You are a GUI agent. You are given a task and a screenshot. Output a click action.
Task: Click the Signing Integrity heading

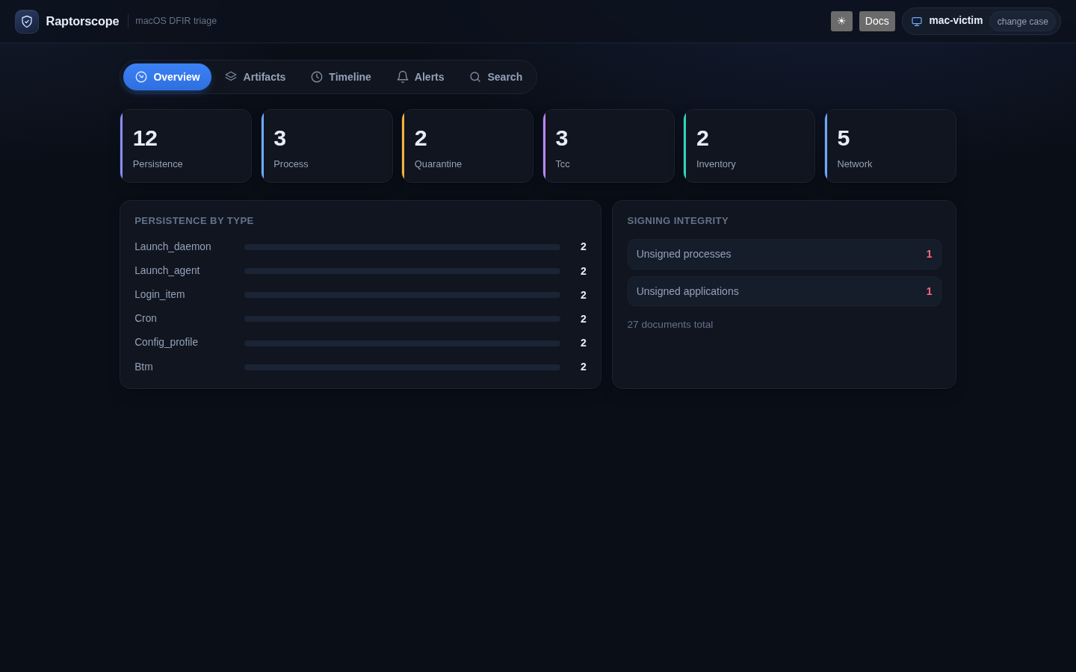[x=678, y=220]
